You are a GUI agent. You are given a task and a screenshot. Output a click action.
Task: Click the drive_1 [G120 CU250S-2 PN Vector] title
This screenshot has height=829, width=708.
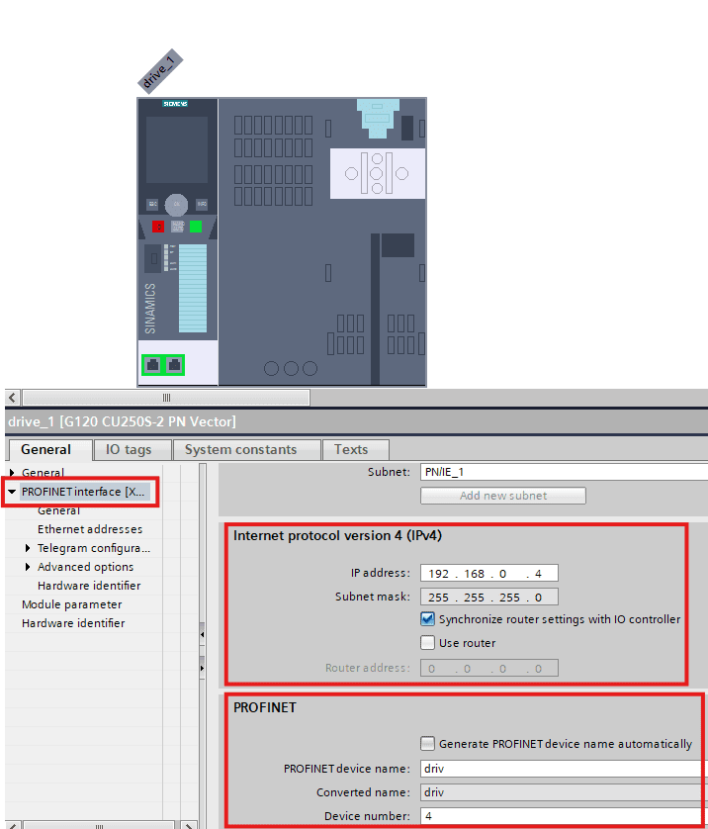[x=122, y=421]
